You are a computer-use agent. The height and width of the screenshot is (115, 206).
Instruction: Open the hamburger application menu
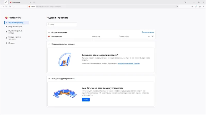[x=203, y=6]
